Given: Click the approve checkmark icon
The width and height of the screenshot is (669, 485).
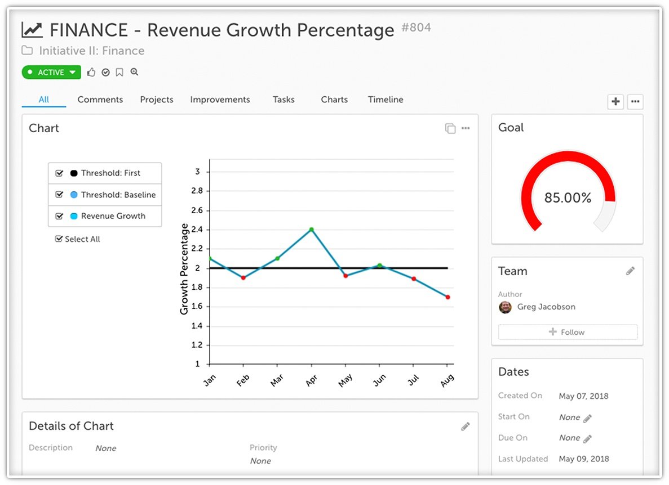Looking at the screenshot, I should click(x=105, y=72).
